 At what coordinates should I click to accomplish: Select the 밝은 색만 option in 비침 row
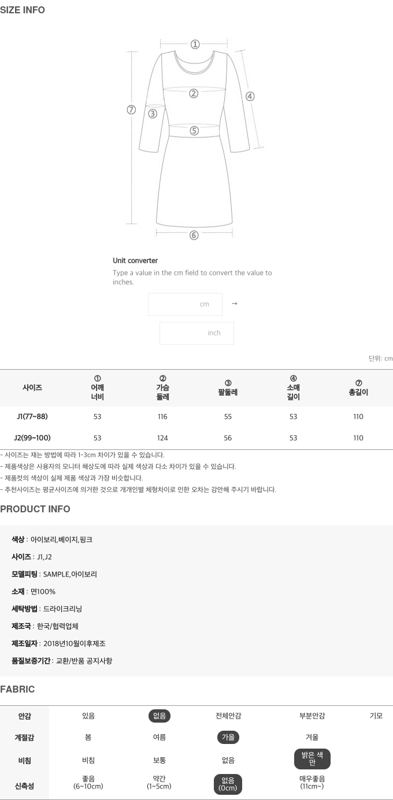[x=312, y=760]
